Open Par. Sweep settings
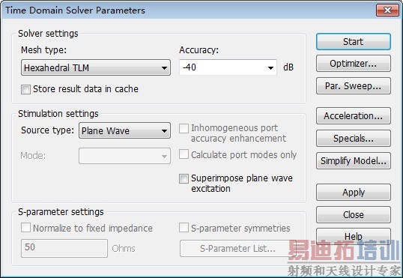The width and height of the screenshot is (403, 278). (354, 86)
